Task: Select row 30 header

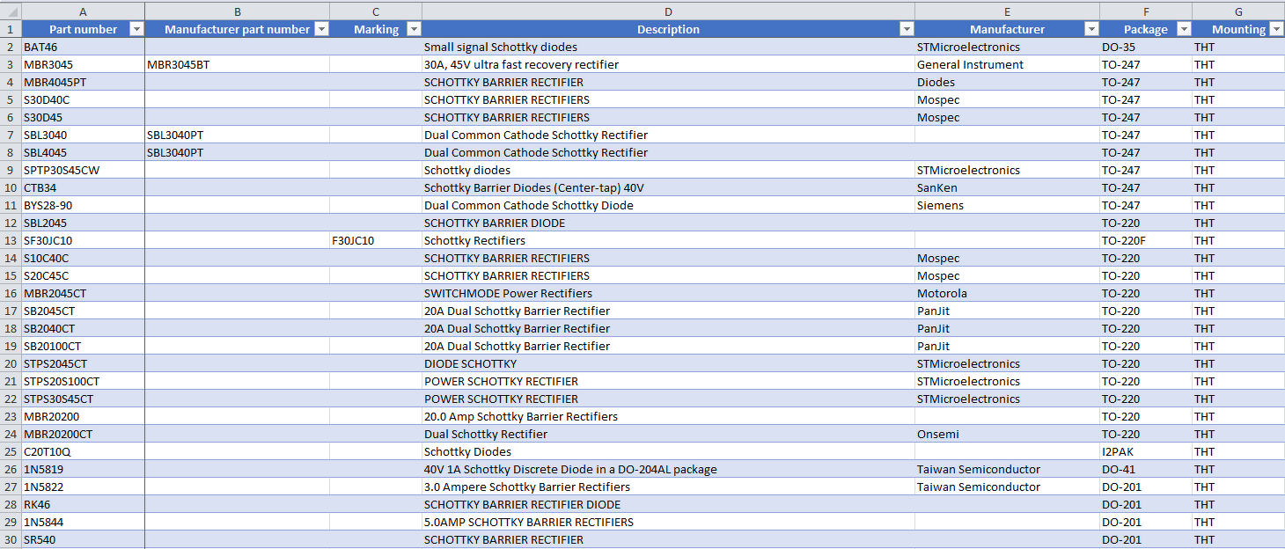Action: point(11,539)
